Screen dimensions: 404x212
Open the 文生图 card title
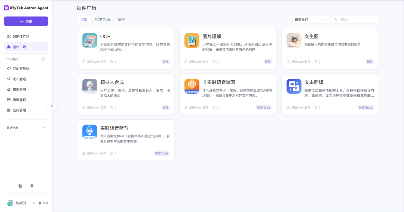(x=312, y=37)
